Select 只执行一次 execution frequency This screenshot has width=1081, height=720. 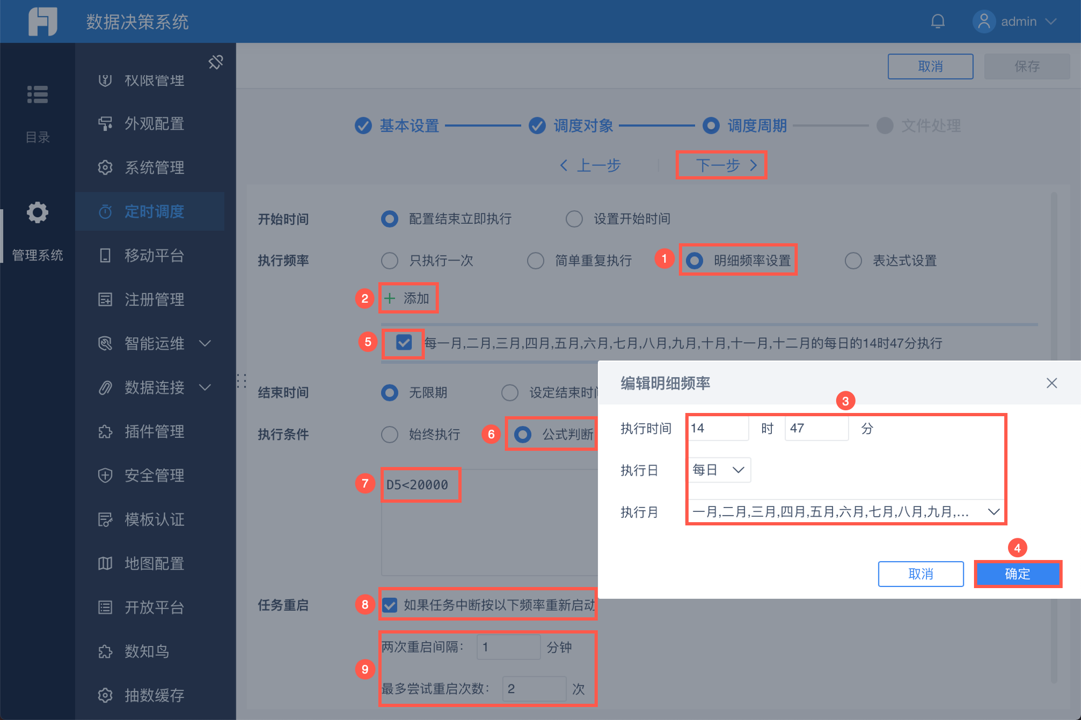click(390, 261)
